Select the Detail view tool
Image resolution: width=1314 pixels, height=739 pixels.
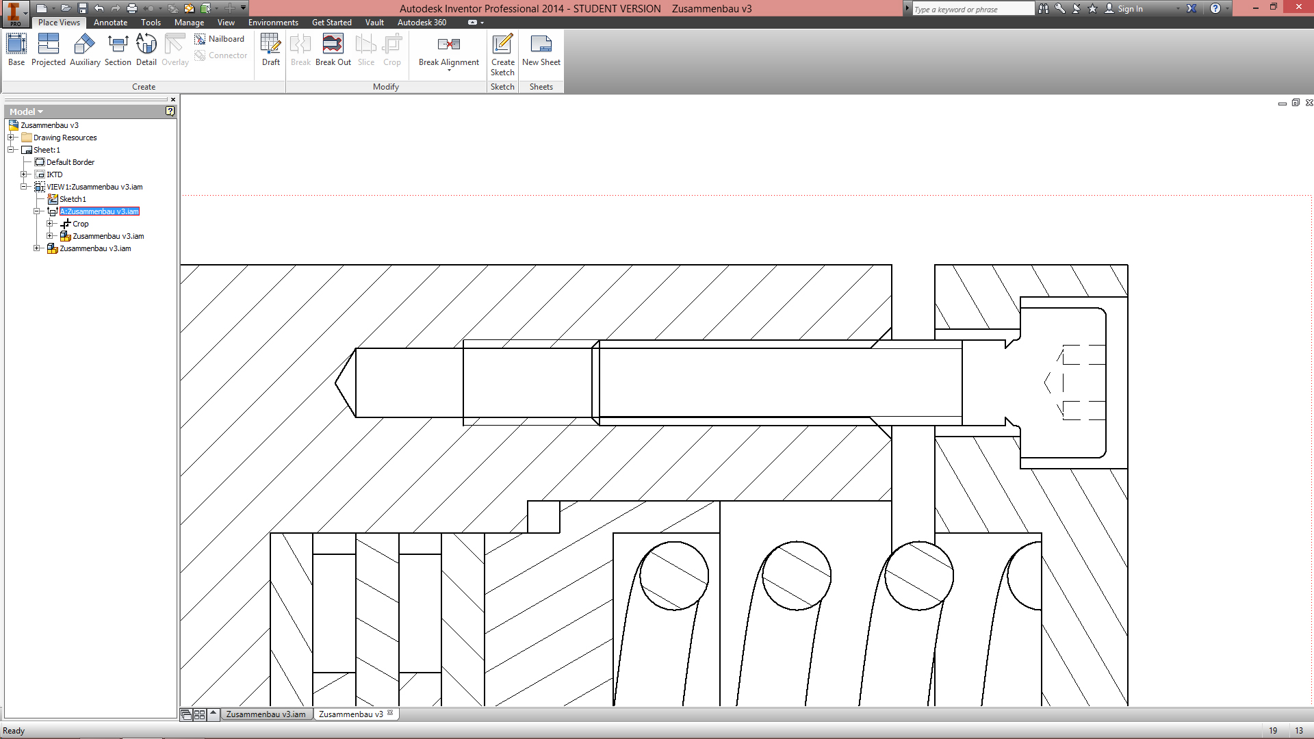[146, 48]
